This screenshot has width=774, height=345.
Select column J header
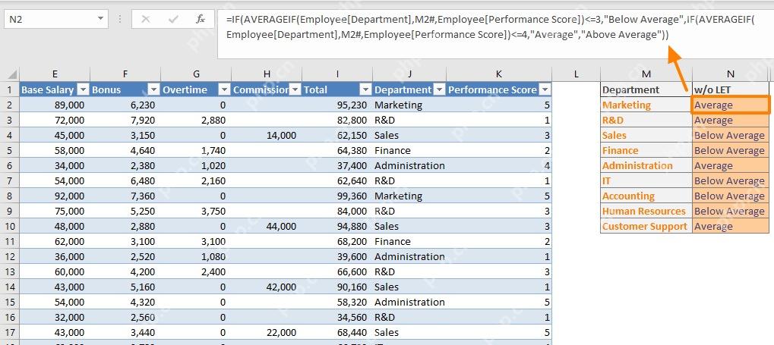tap(409, 74)
